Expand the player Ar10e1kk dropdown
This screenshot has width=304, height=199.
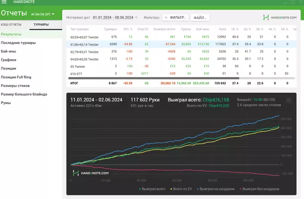(x=53, y=14)
